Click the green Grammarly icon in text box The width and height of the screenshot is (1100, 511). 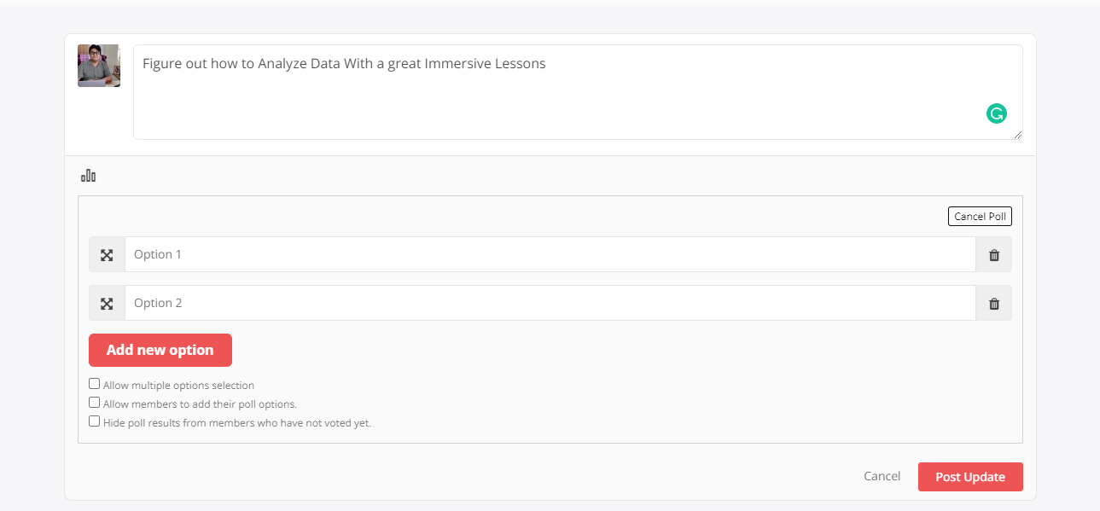[x=997, y=113]
